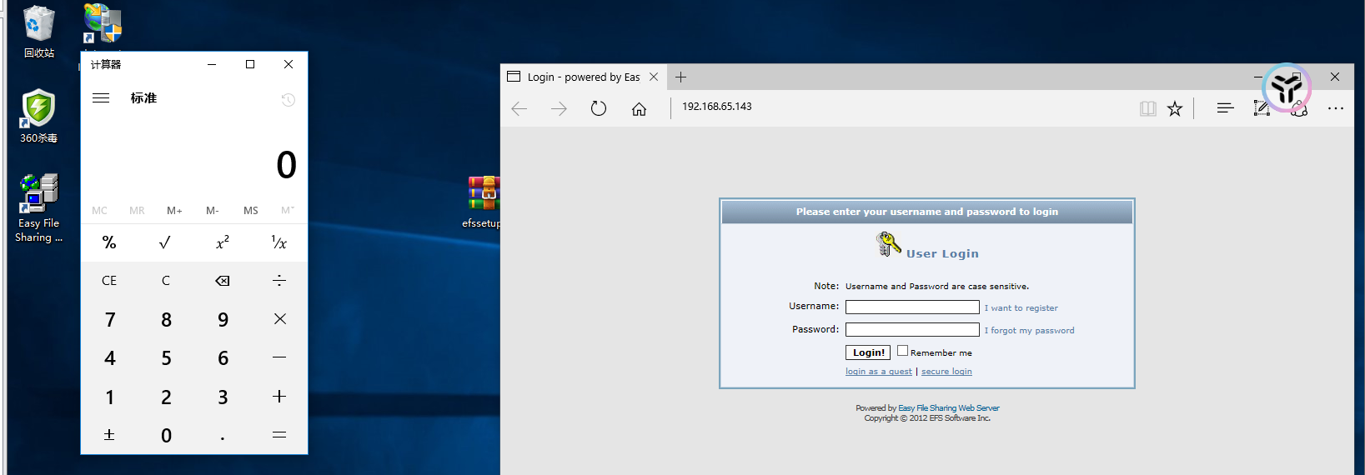The width and height of the screenshot is (1365, 475).
Task: Click the M+ memory add button
Action: [174, 211]
